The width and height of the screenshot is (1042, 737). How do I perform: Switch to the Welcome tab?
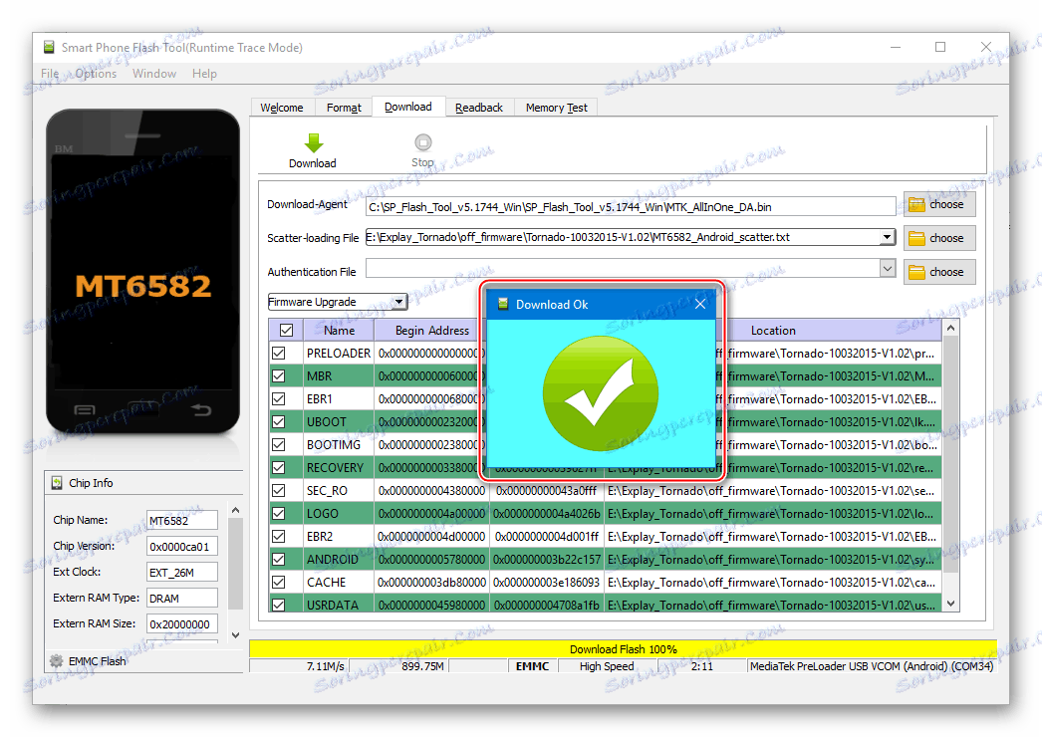(282, 108)
